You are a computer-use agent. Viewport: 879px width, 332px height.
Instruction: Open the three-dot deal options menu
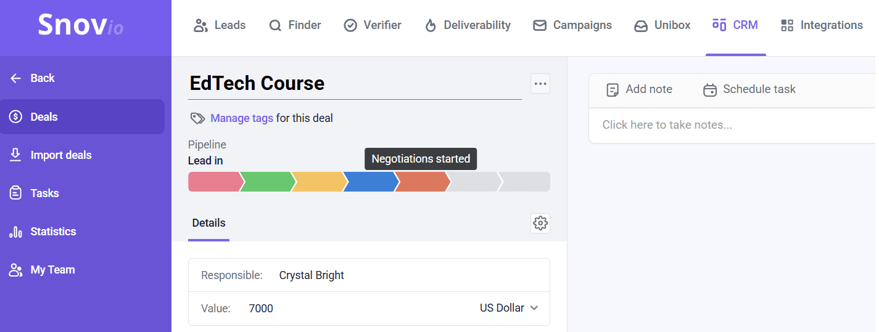point(540,84)
